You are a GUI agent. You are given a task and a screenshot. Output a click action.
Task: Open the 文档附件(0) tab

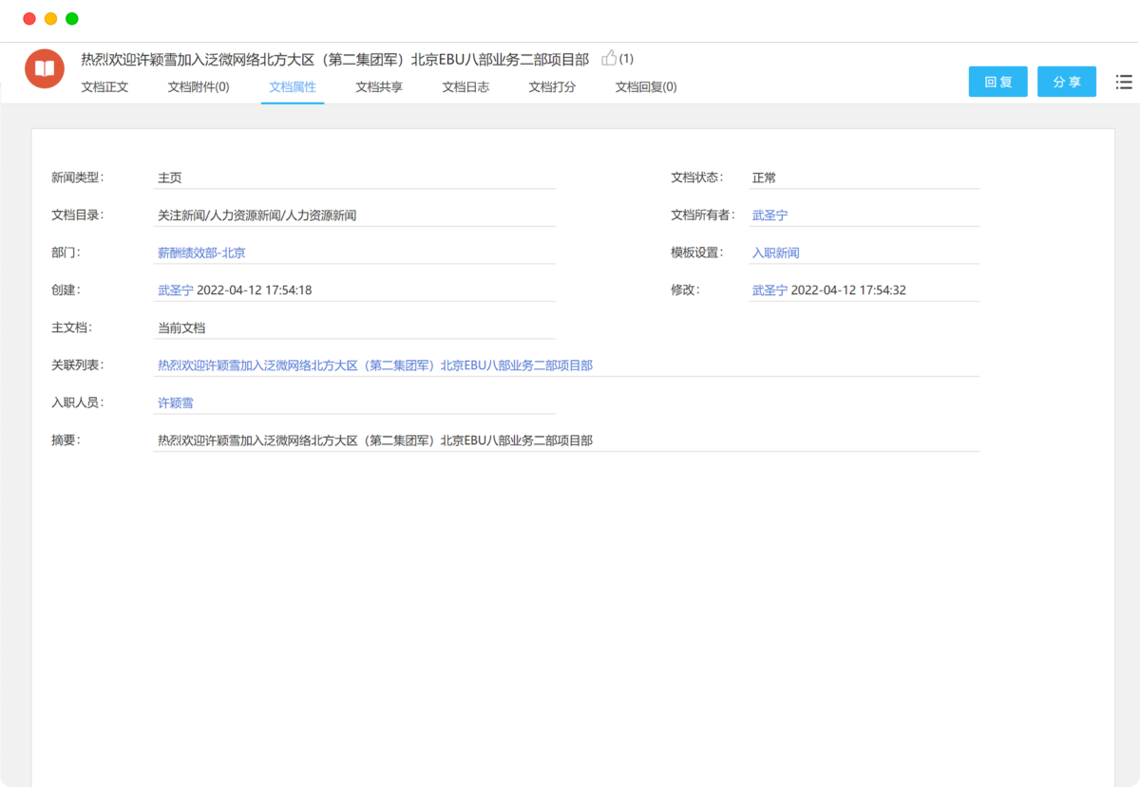pyautogui.click(x=199, y=86)
